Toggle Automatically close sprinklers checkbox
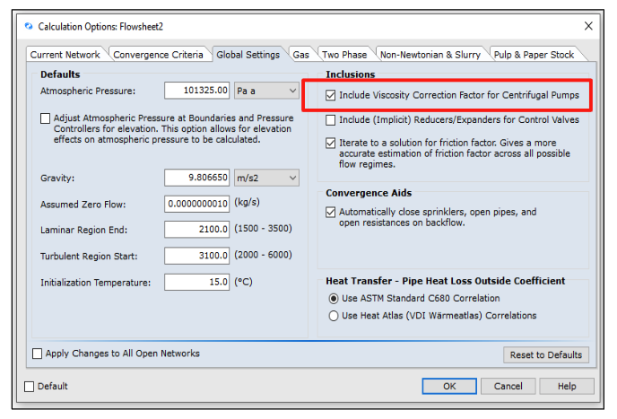This screenshot has height=419, width=617. (331, 213)
